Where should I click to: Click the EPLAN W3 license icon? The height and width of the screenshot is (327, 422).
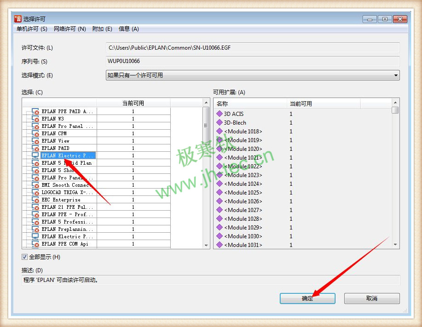(x=35, y=119)
